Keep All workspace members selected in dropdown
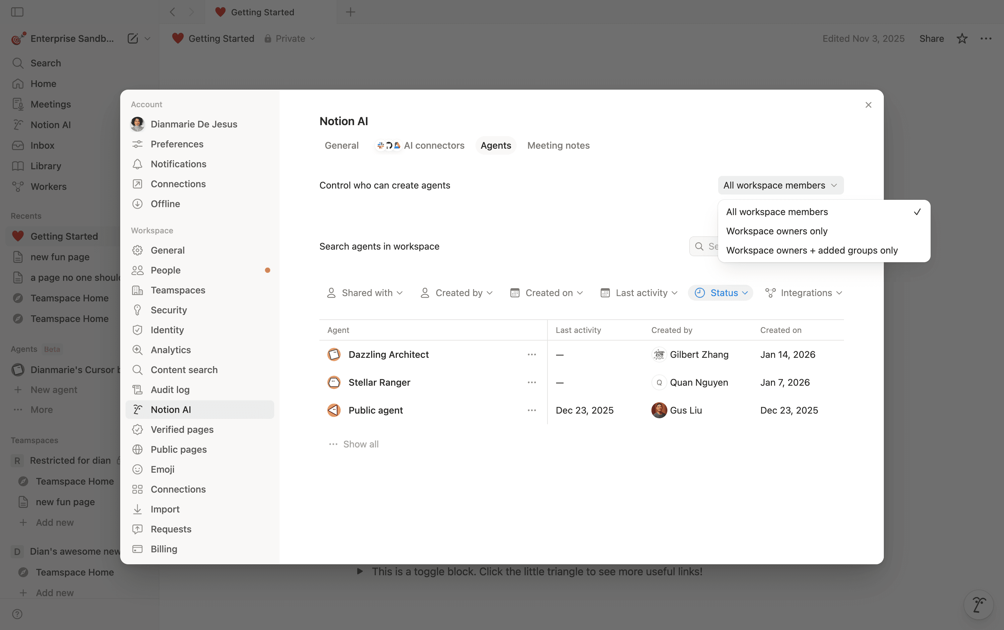 [777, 212]
